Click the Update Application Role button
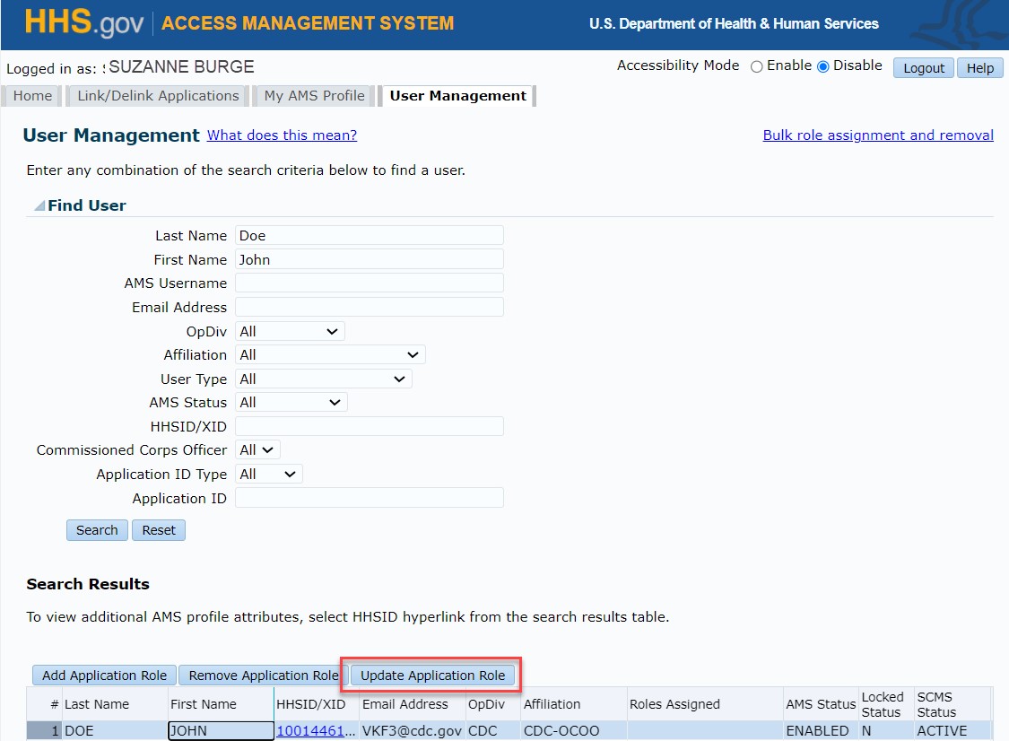Screen dimensions: 1009x741 tap(432, 676)
